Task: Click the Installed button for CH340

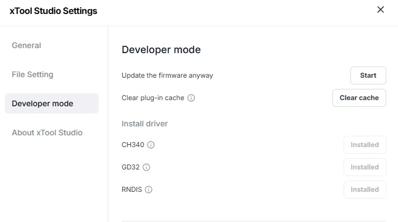Action: point(365,145)
